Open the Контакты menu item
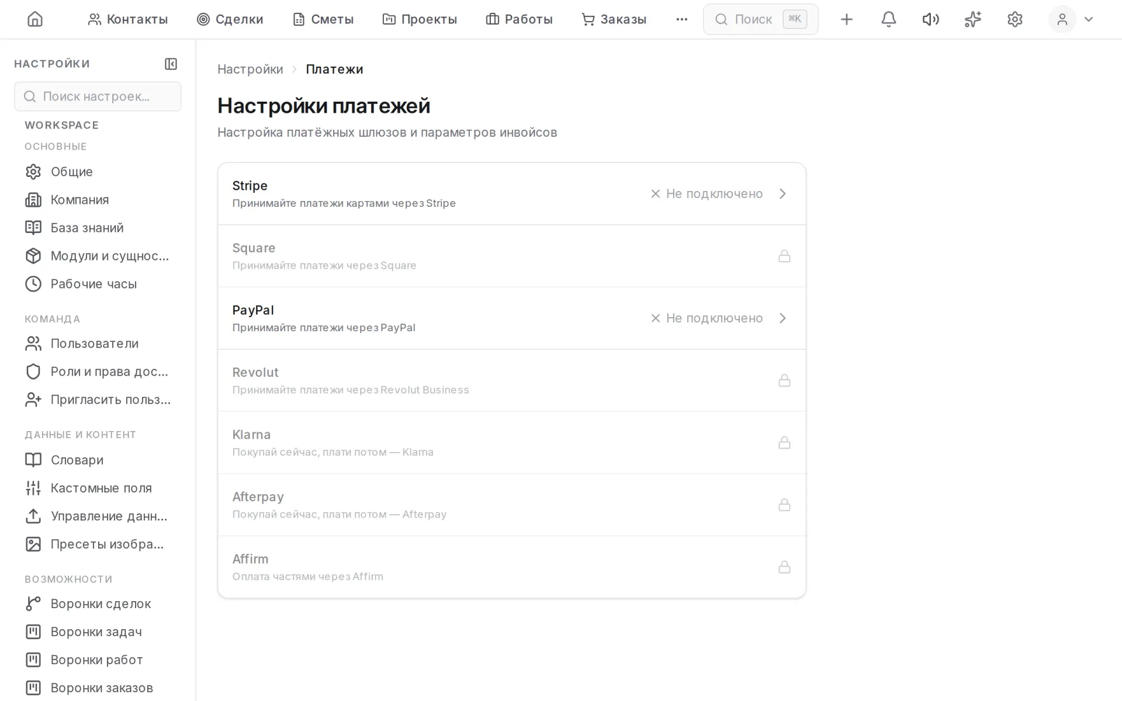Viewport: 1122px width, 701px height. pyautogui.click(x=127, y=19)
